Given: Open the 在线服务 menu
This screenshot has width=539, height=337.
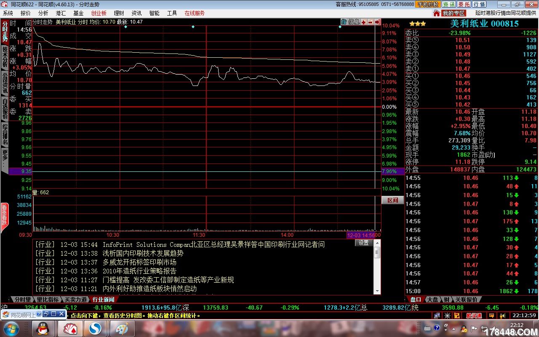Looking at the screenshot, I should [x=195, y=13].
